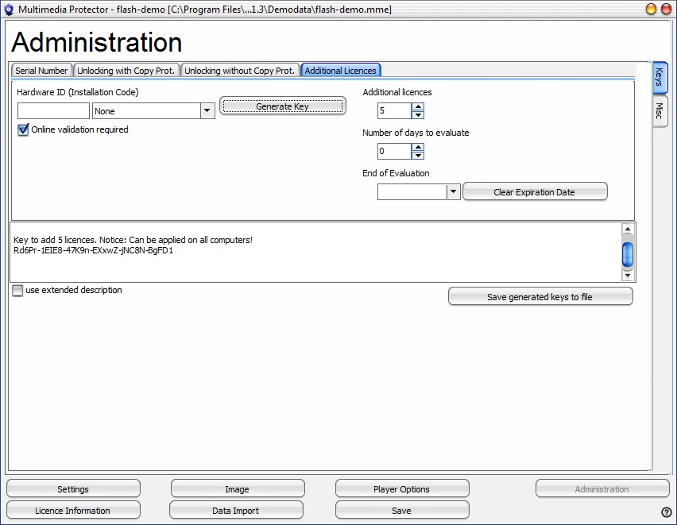The height and width of the screenshot is (525, 677).
Task: Click the help question mark icon
Action: click(666, 512)
